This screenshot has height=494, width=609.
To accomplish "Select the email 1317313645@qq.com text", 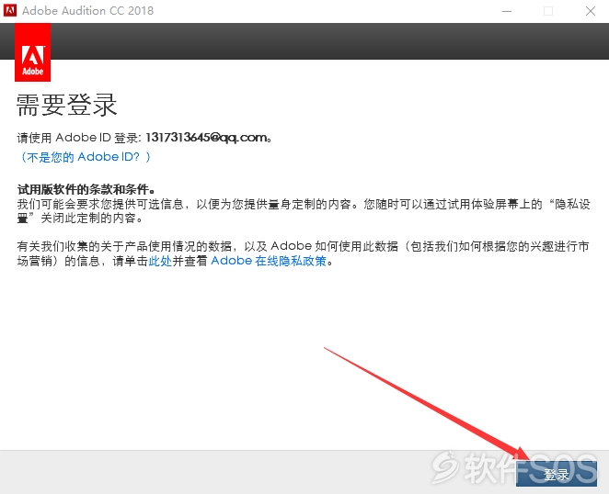I will [x=206, y=137].
